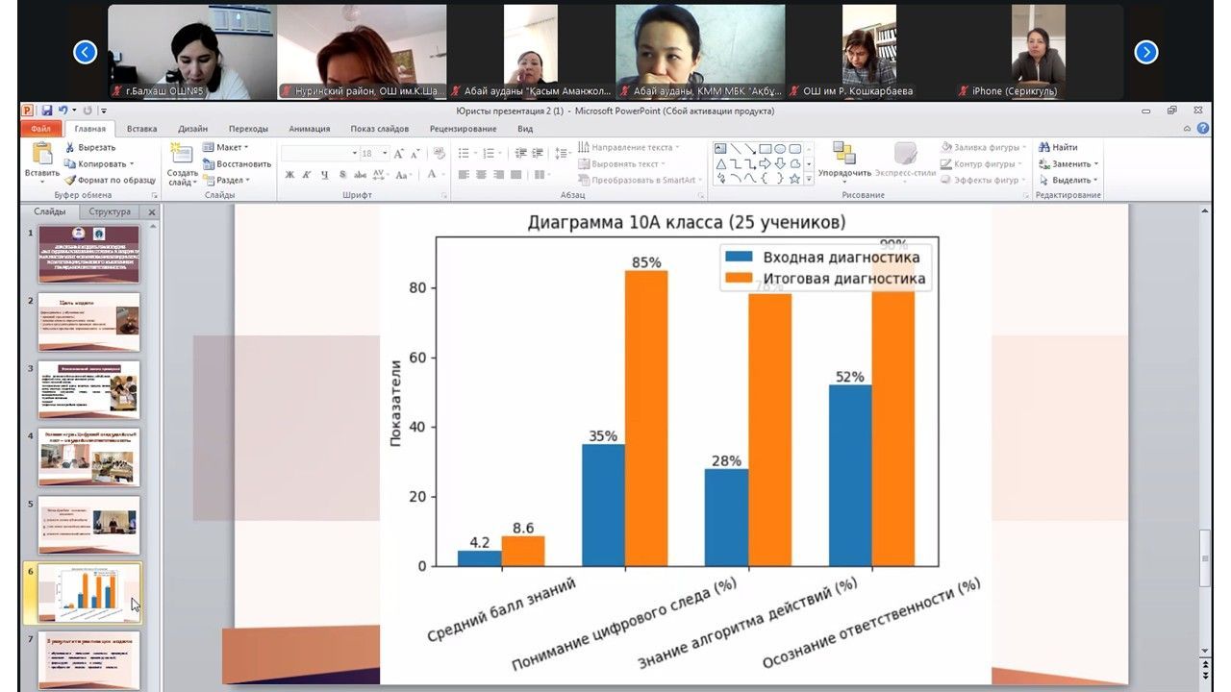
Task: Click the Reset (Восстановить) slide button
Action: (x=237, y=163)
